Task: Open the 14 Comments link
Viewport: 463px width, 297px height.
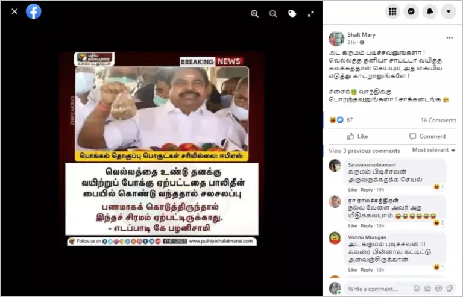Action: coord(438,120)
